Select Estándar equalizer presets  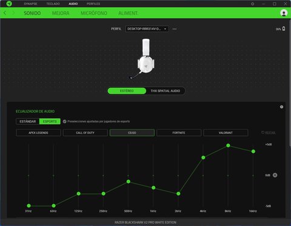click(x=28, y=121)
